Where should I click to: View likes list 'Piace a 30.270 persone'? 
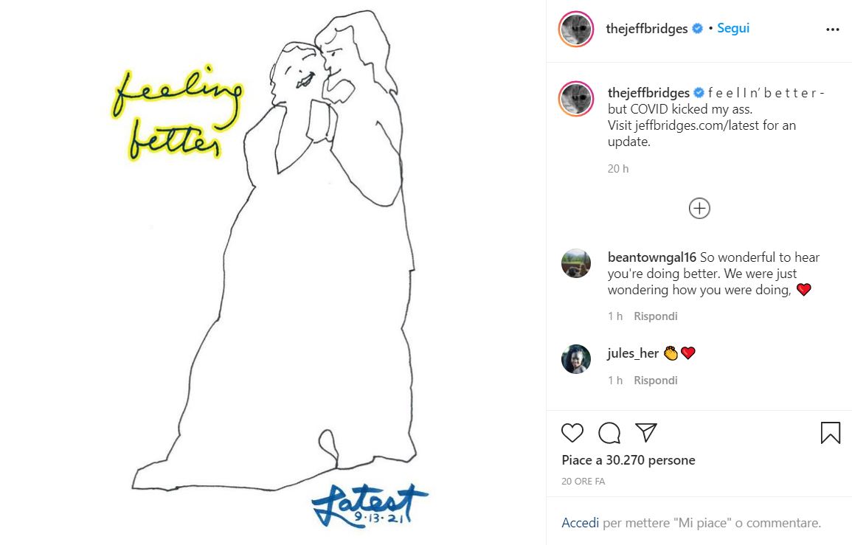[628, 460]
